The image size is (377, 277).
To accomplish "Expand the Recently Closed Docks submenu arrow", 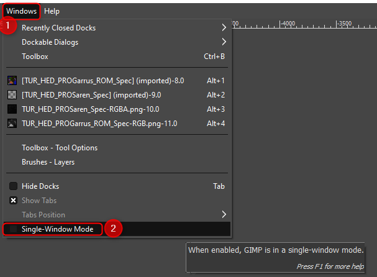I will [x=224, y=28].
